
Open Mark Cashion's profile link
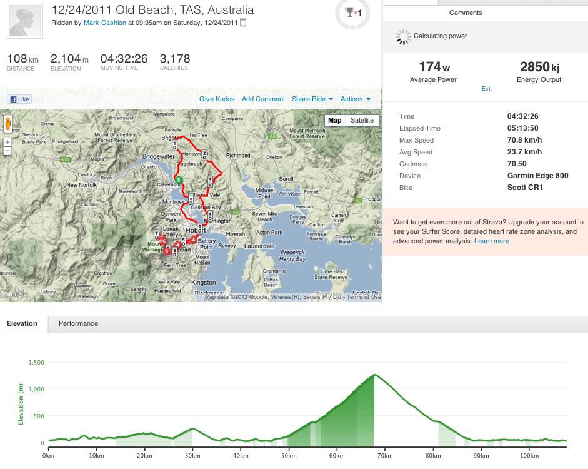[x=104, y=23]
